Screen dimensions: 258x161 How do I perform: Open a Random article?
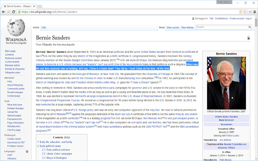click(12, 65)
